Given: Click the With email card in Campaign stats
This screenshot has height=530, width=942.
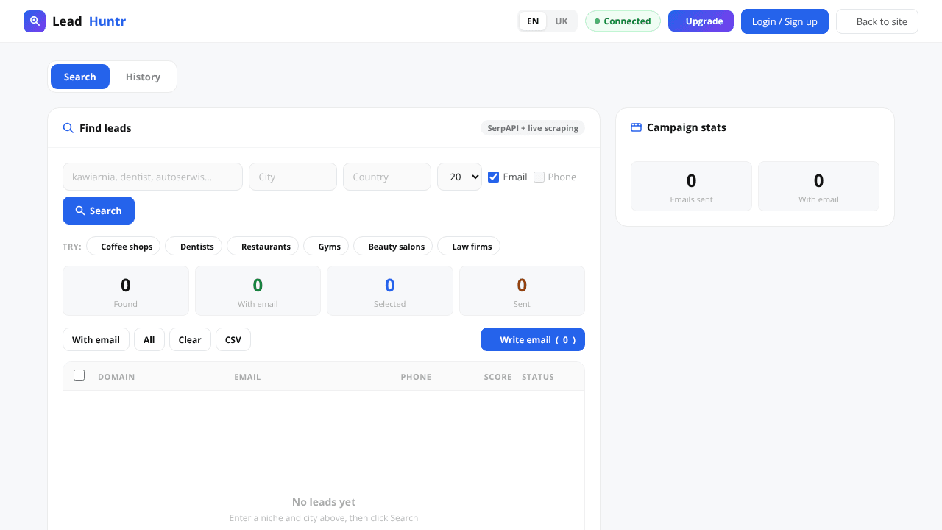Looking at the screenshot, I should coord(818,186).
